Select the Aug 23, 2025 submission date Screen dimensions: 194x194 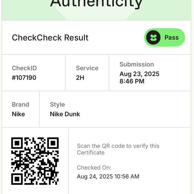pyautogui.click(x=139, y=74)
